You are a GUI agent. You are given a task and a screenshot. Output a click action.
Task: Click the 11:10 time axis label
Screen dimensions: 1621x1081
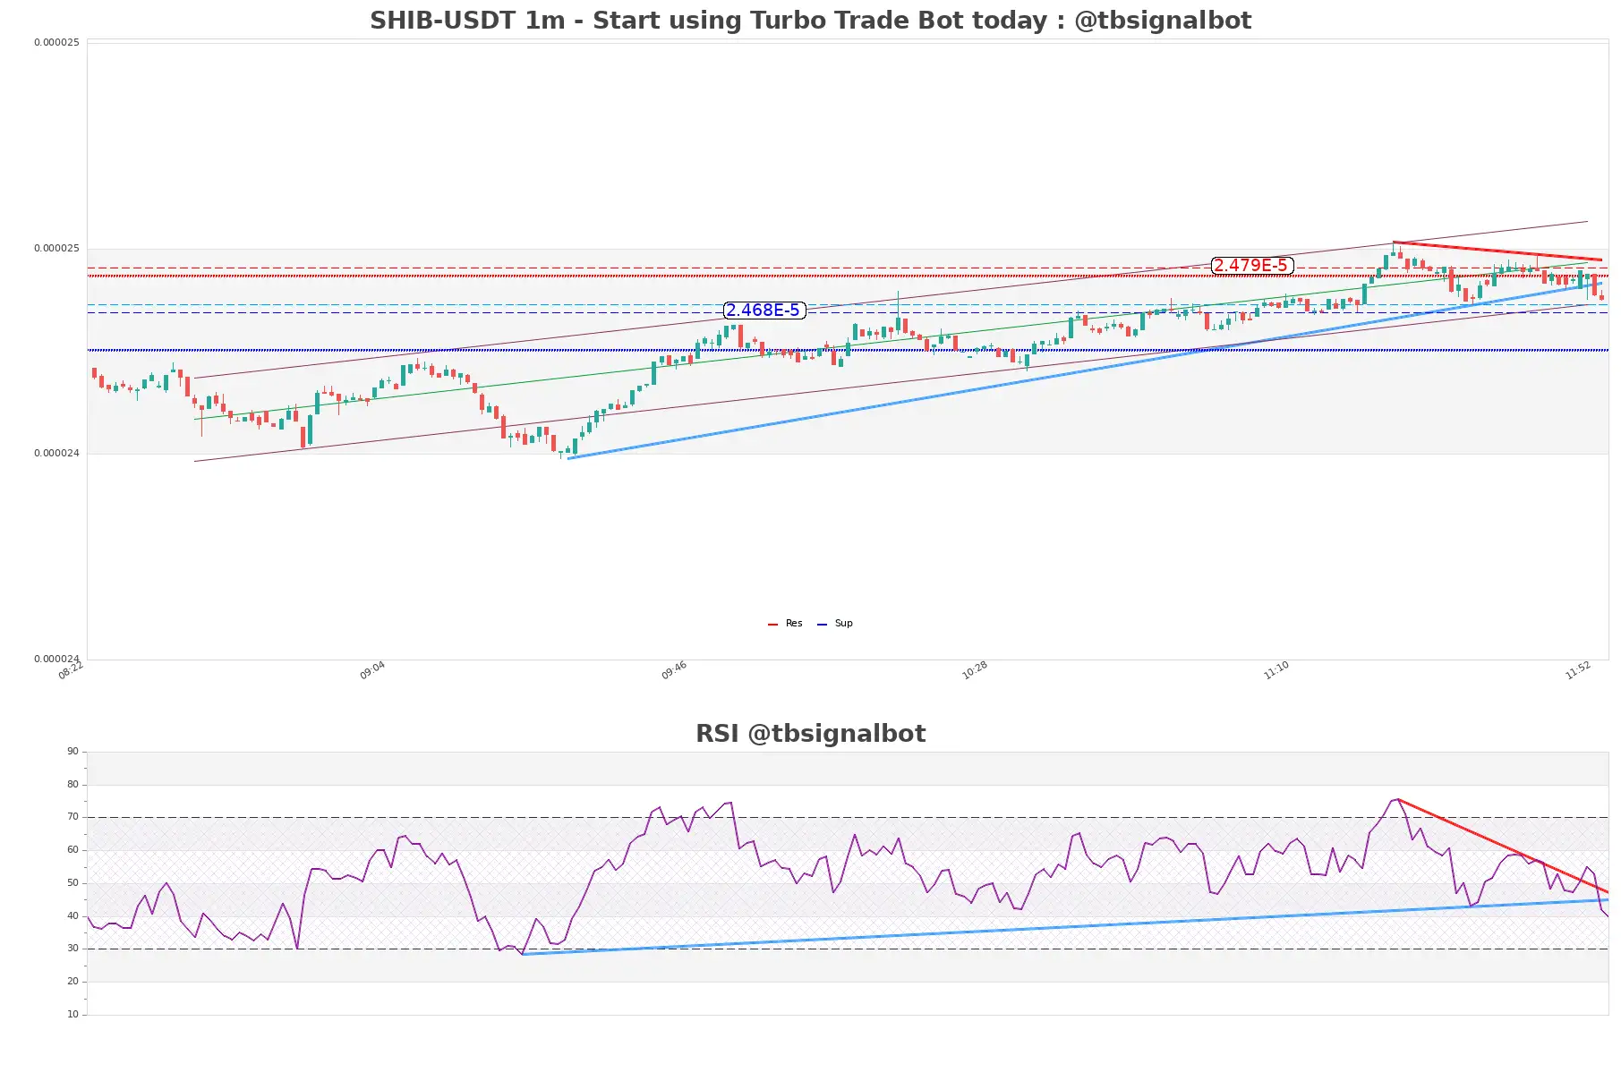(x=1276, y=670)
